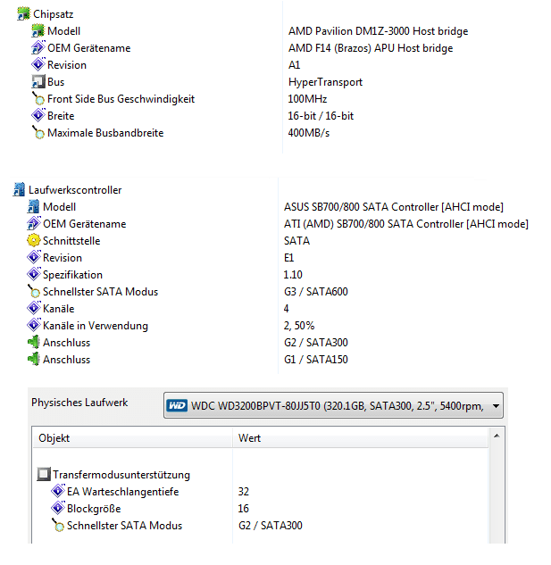Click green Anschluss icon for G2 / SATA300
Viewport: 551px width, 565px height.
(33, 342)
